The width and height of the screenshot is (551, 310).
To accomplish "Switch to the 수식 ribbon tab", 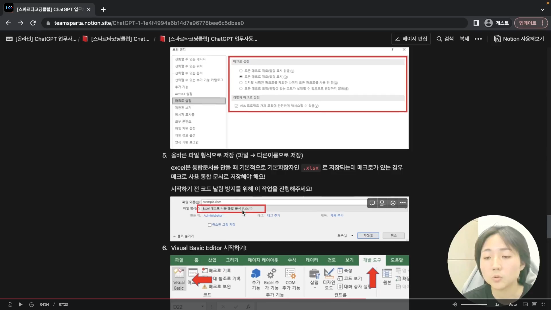I will [292, 260].
